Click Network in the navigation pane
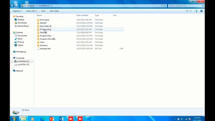215x121 pixels. pos(19,71)
